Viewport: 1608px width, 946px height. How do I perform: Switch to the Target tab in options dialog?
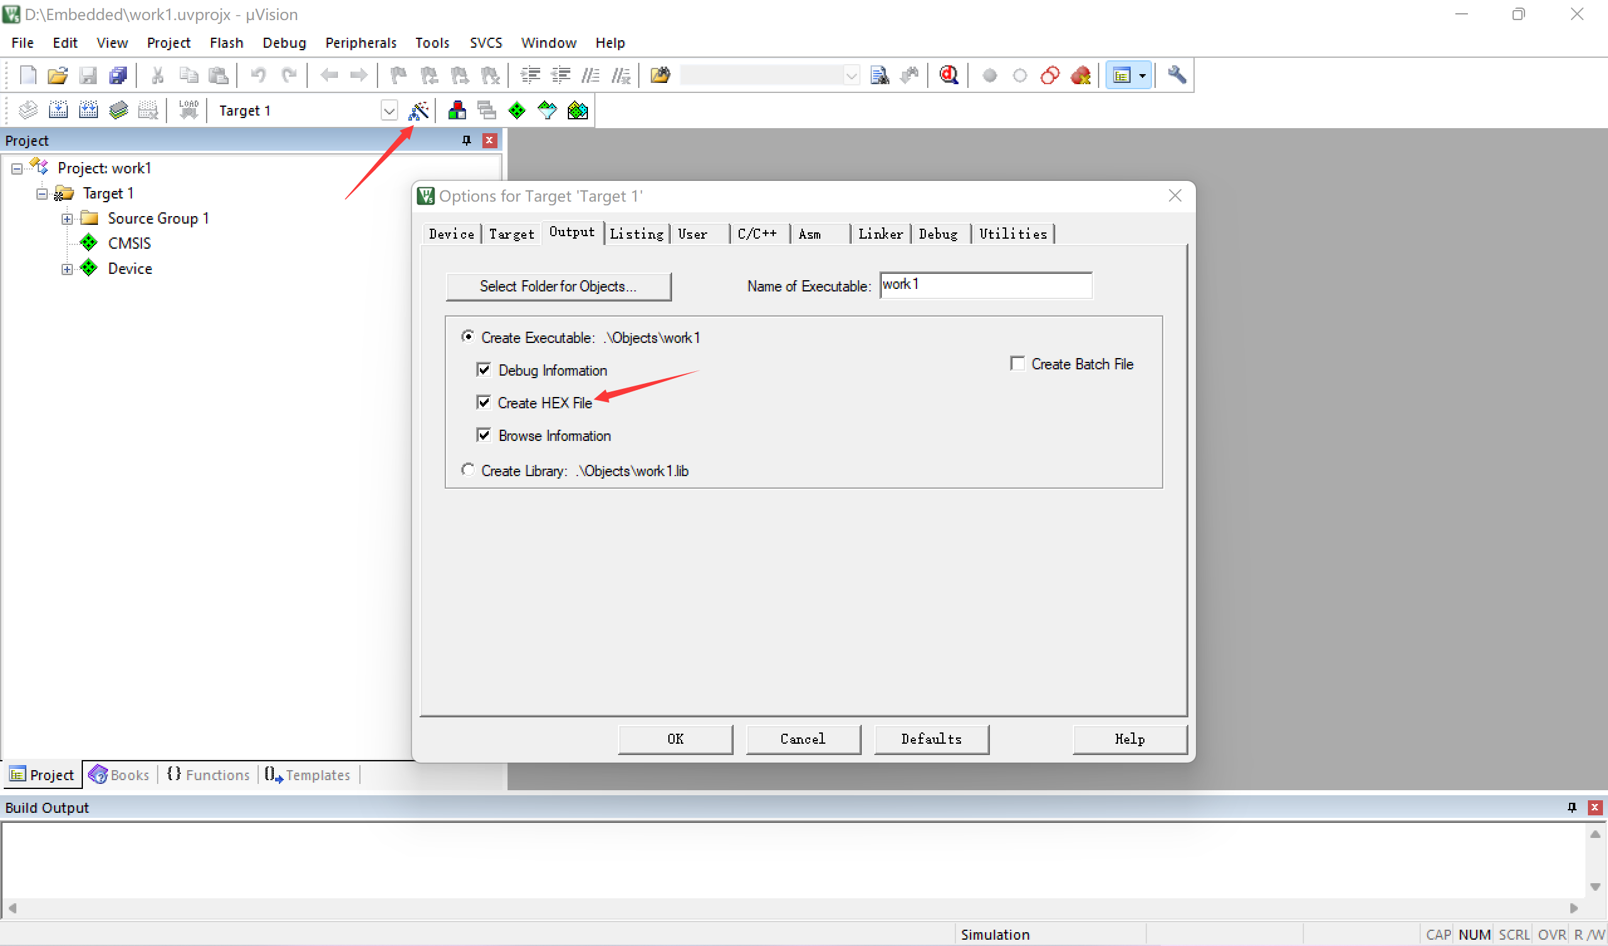pyautogui.click(x=512, y=234)
